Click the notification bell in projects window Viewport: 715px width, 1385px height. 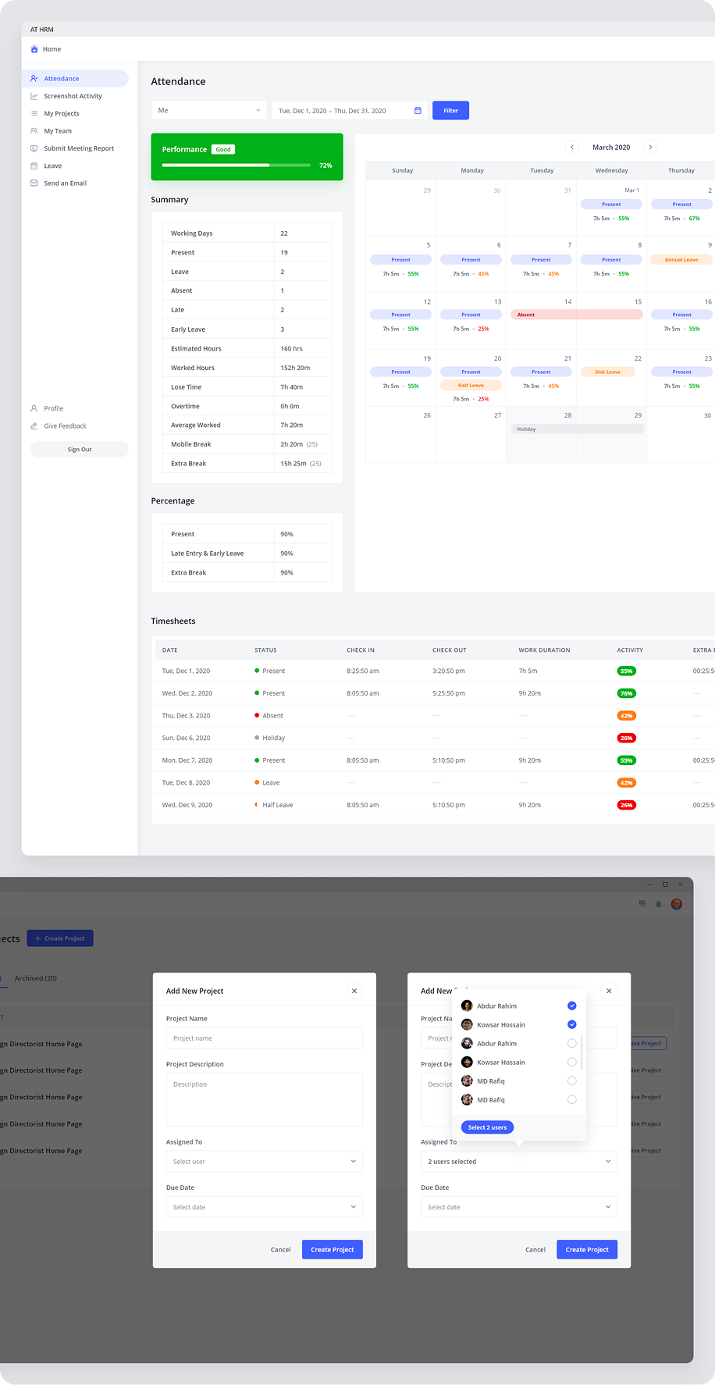659,904
